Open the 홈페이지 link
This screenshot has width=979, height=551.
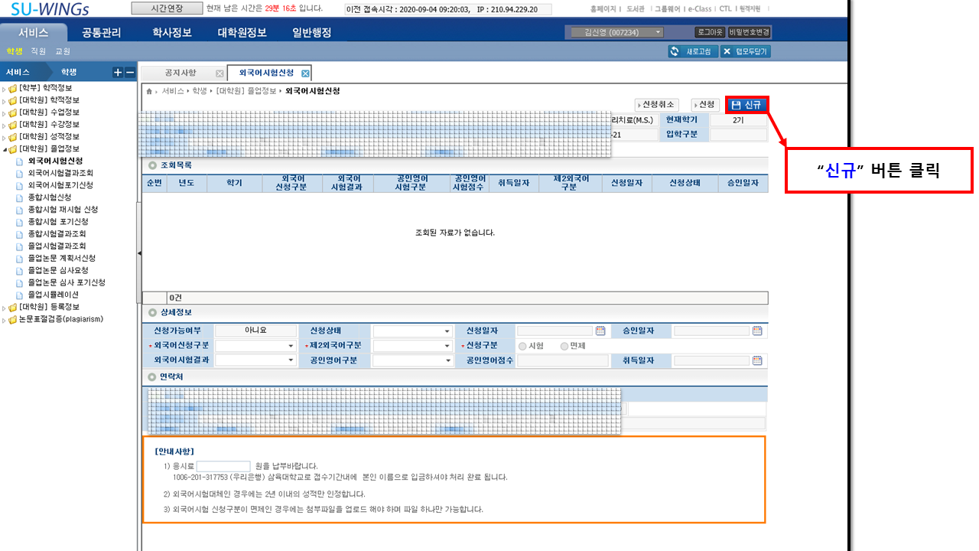coord(603,9)
